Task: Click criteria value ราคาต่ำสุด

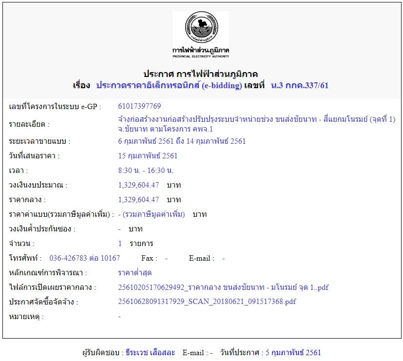Action: 134,273
